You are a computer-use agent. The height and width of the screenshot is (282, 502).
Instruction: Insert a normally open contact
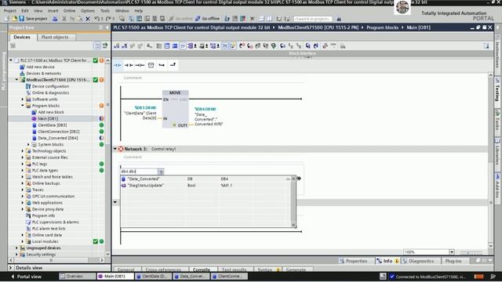118,65
